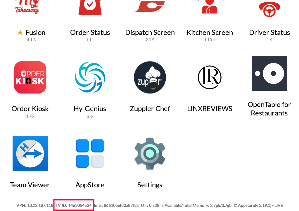Image resolution: width=299 pixels, height=211 pixels.
Task: Open the Team Viewer icon
Action: pos(30,154)
